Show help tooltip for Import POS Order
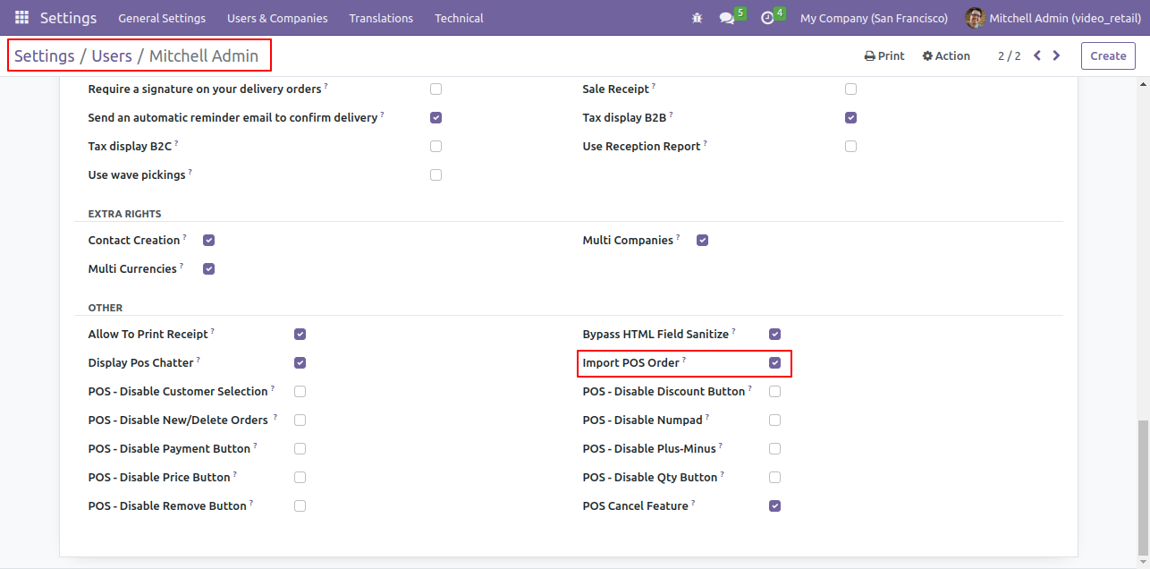 [x=684, y=360]
